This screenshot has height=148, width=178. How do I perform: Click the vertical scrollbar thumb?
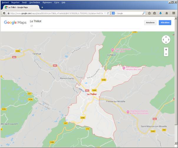[176, 72]
